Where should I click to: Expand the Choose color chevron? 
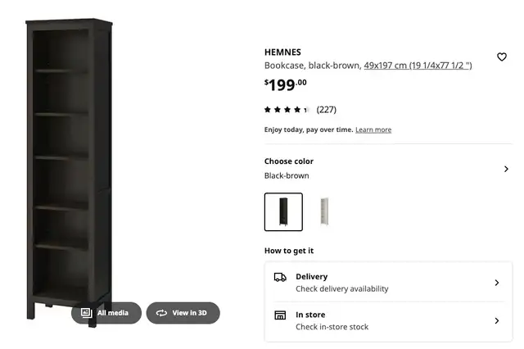click(x=506, y=169)
